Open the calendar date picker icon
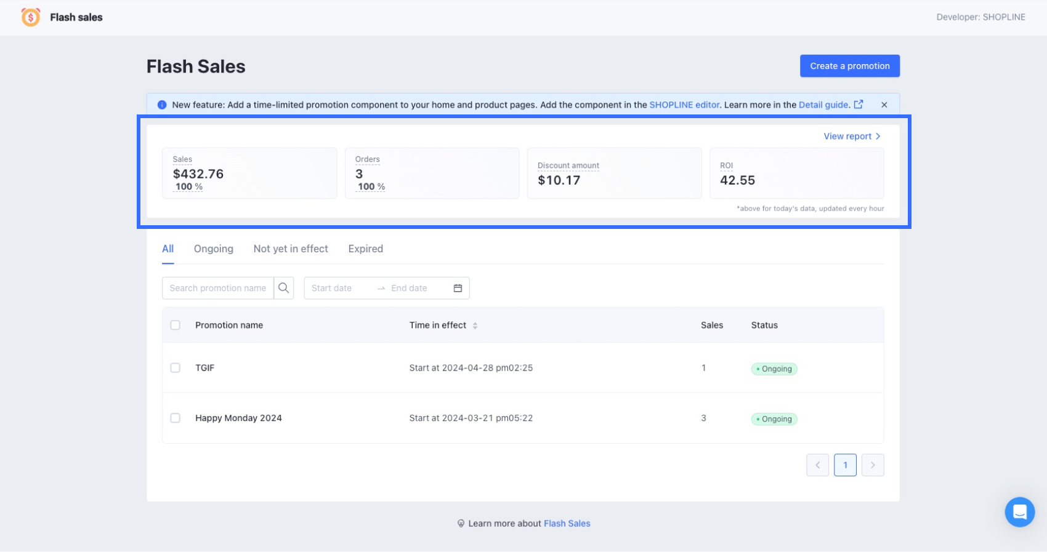The width and height of the screenshot is (1047, 552). (x=458, y=288)
